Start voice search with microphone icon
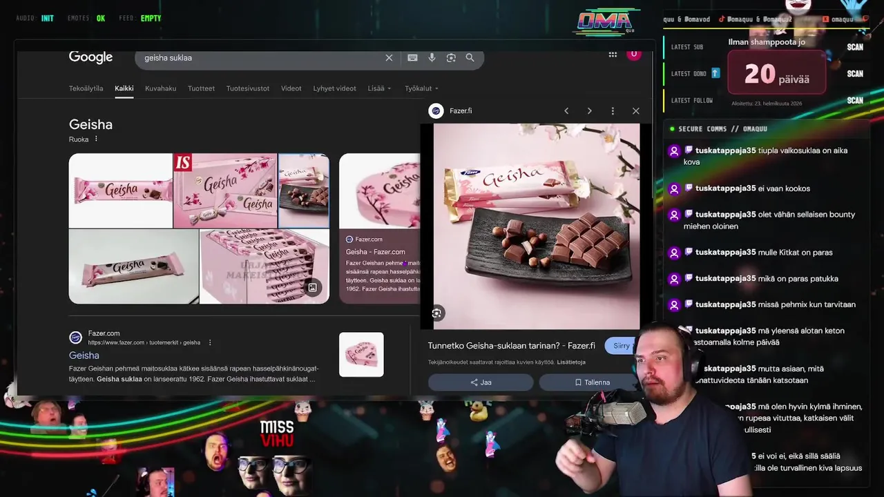Screen dimensions: 884x497 [432, 58]
